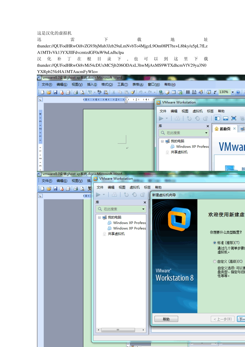Open 在此搜索 dropdown arrow beside the wizard
Image resolution: width=245 pixels, height=347 pixels.
click(143, 209)
